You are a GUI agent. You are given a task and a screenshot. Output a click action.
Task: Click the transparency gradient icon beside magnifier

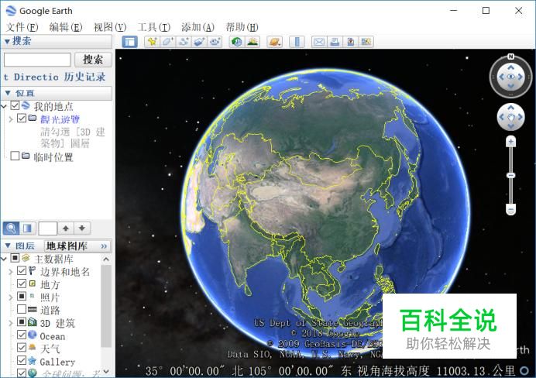27,228
